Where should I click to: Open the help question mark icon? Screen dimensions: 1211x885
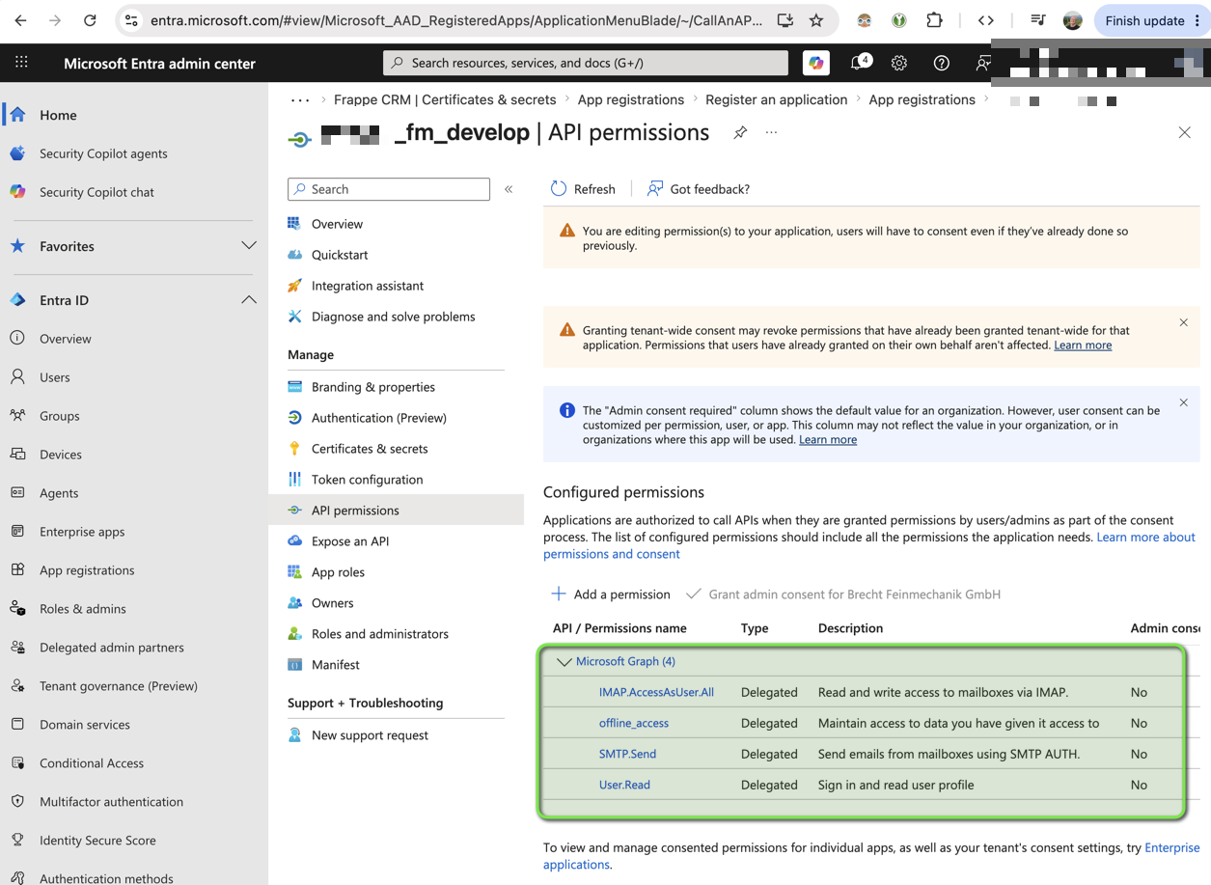942,63
